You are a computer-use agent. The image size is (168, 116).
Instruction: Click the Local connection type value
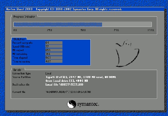48,74
